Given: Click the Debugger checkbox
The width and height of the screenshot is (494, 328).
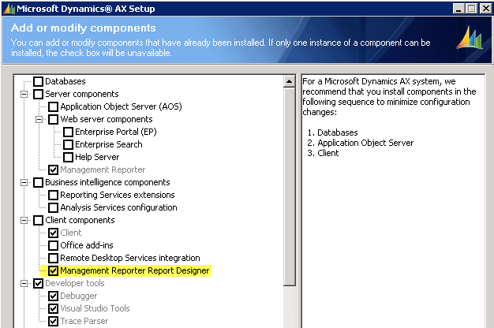Looking at the screenshot, I should [x=53, y=296].
